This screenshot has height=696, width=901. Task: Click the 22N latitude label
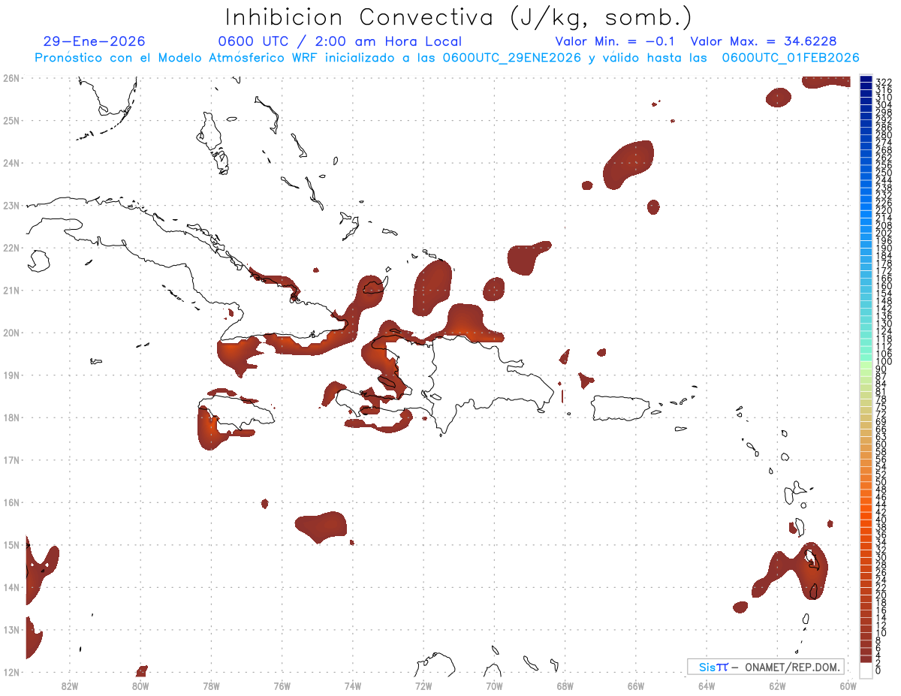[x=11, y=247]
